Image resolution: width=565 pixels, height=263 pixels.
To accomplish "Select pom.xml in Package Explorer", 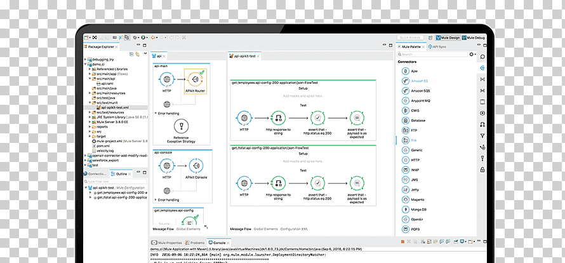I will [100, 146].
